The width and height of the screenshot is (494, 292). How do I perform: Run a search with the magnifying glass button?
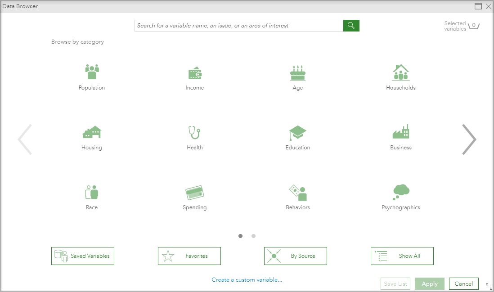click(x=351, y=26)
